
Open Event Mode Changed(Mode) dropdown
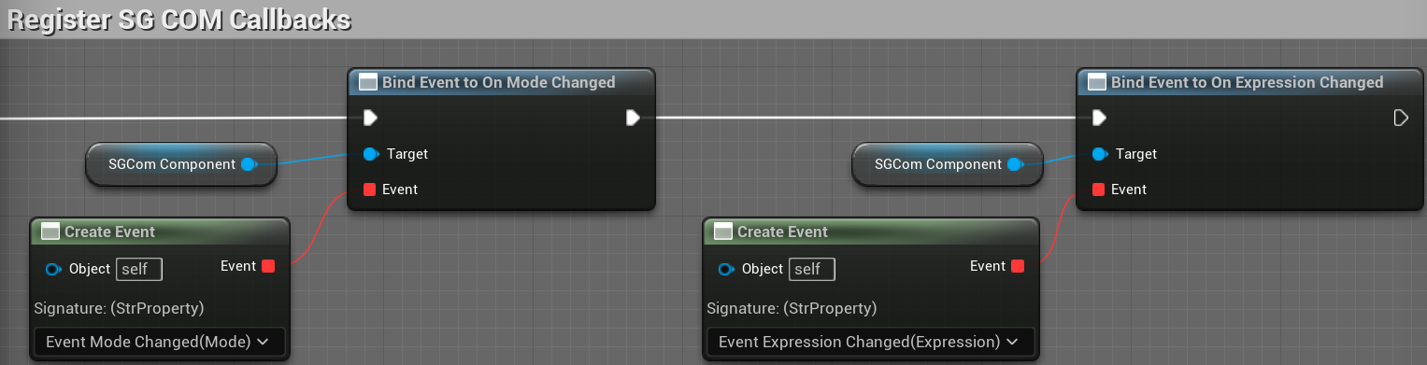[x=159, y=342]
